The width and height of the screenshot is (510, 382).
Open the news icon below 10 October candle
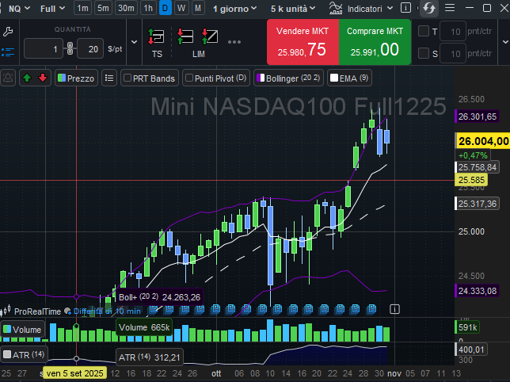tap(277, 308)
